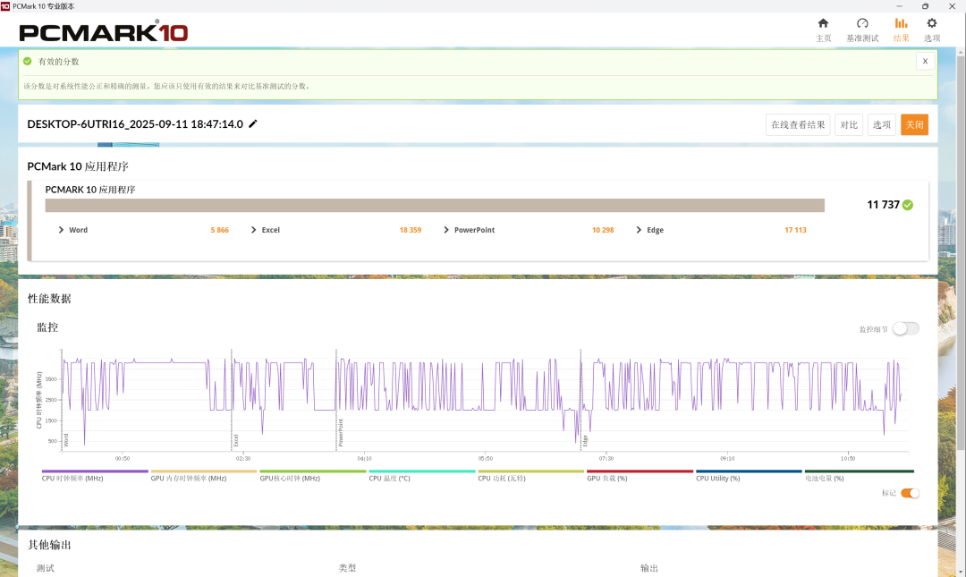This screenshot has height=577, width=966.
Task: Click the Edge score 17 113
Action: click(795, 230)
